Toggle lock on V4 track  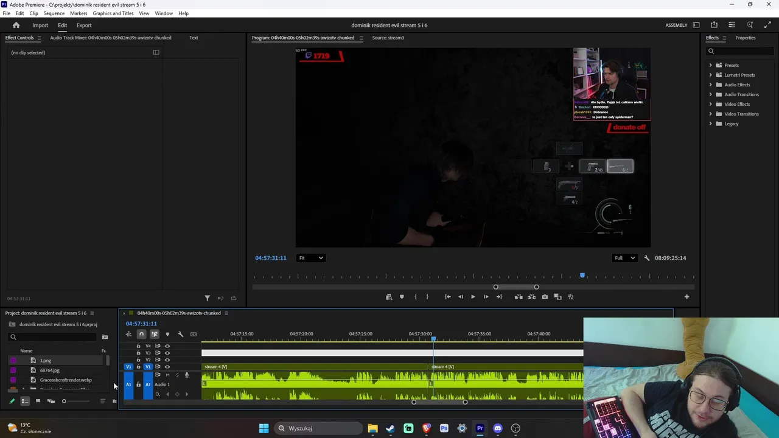138,346
